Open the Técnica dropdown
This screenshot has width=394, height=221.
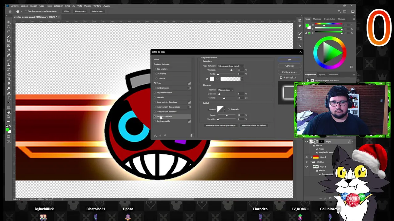point(226,90)
